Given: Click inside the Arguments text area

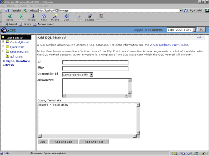Looking at the screenshot, I should click(x=95, y=87).
